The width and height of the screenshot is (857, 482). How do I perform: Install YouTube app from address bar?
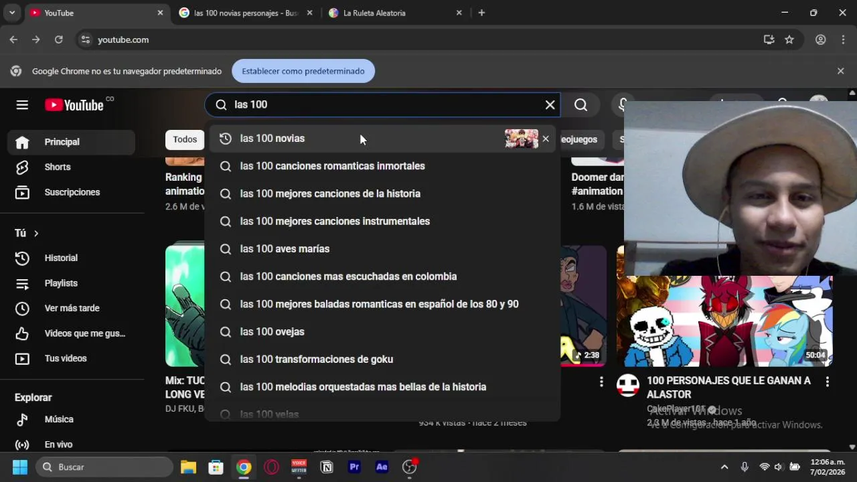tap(769, 39)
